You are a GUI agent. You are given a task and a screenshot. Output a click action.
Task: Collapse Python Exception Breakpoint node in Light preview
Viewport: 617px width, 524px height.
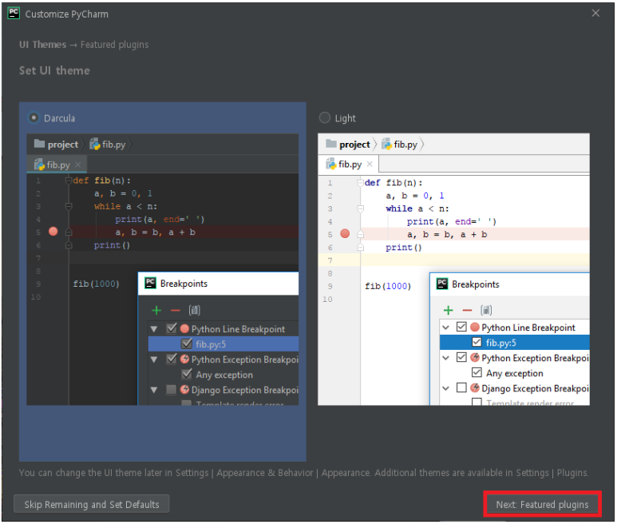[x=445, y=358]
